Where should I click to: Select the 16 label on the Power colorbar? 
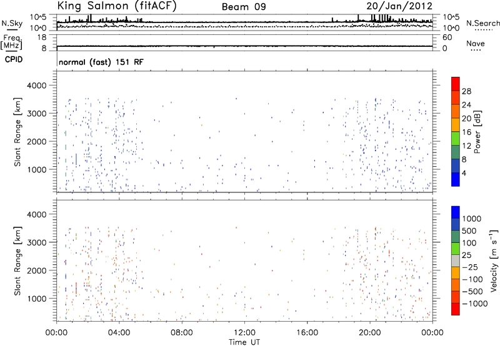pos(466,132)
